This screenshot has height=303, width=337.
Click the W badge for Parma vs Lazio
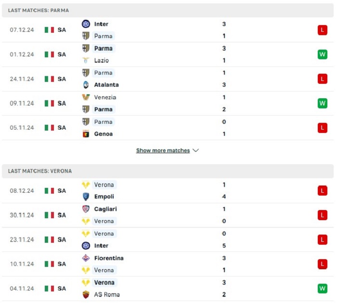click(323, 54)
